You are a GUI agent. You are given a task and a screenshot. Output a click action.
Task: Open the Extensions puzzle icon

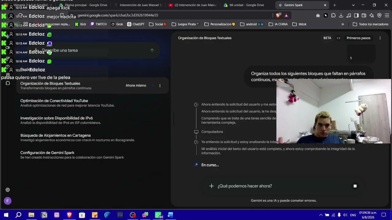click(334, 15)
